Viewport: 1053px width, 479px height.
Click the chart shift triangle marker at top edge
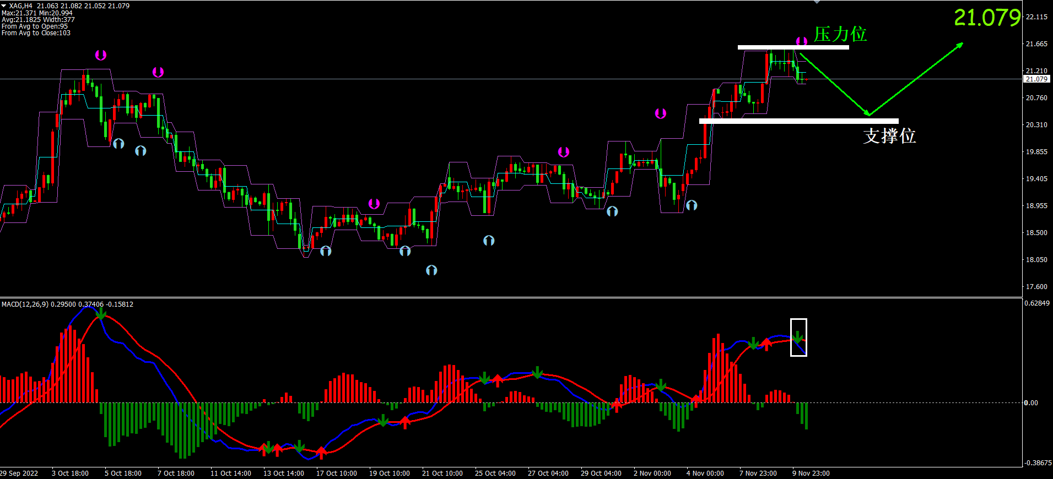point(817,2)
